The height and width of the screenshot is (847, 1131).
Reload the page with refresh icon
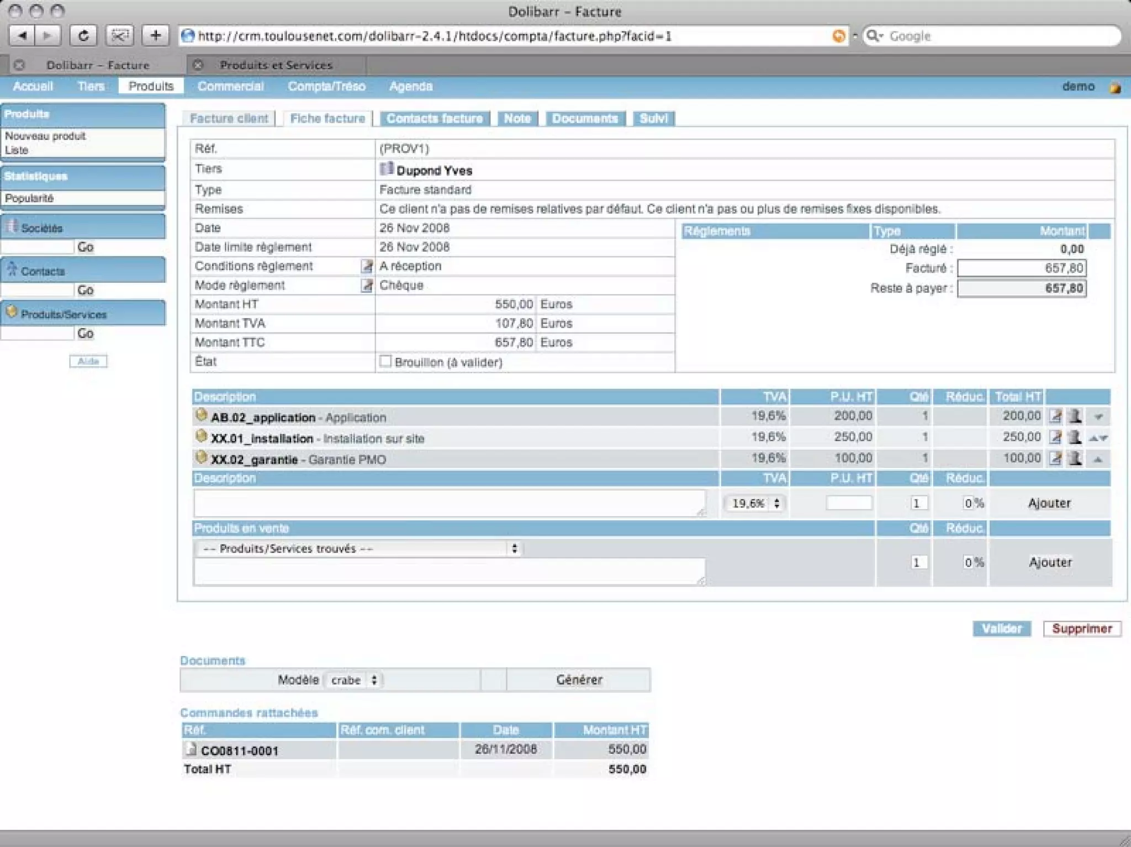[83, 36]
